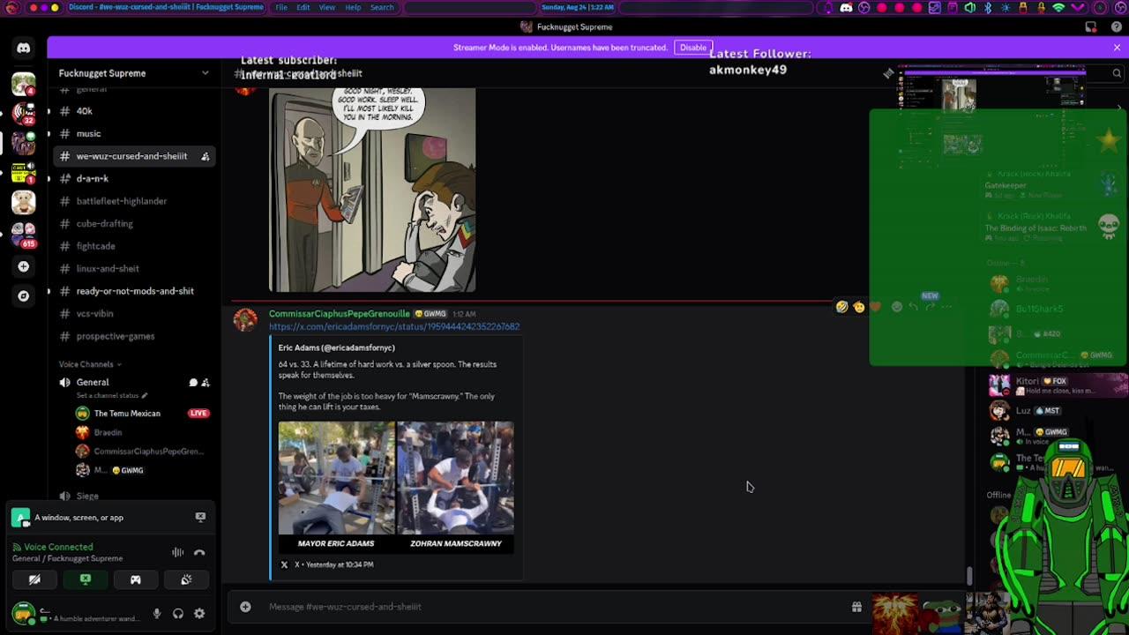Open the View menu

click(326, 7)
